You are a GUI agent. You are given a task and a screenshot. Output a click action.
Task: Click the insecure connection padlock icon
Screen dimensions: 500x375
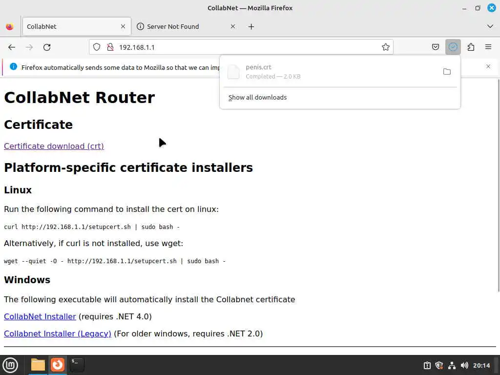[x=110, y=47]
